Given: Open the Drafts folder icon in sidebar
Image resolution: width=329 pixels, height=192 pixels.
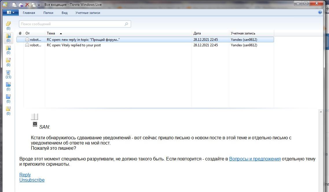Looking at the screenshot, I should 8,60.
